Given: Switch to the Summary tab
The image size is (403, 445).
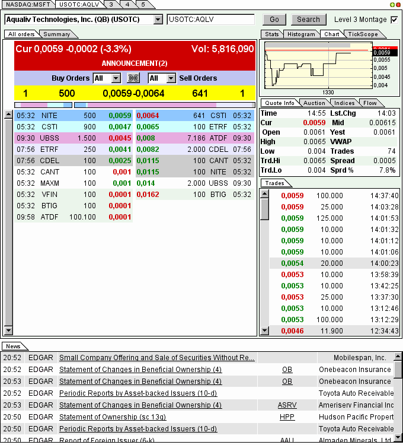Looking at the screenshot, I should pyautogui.click(x=57, y=34).
